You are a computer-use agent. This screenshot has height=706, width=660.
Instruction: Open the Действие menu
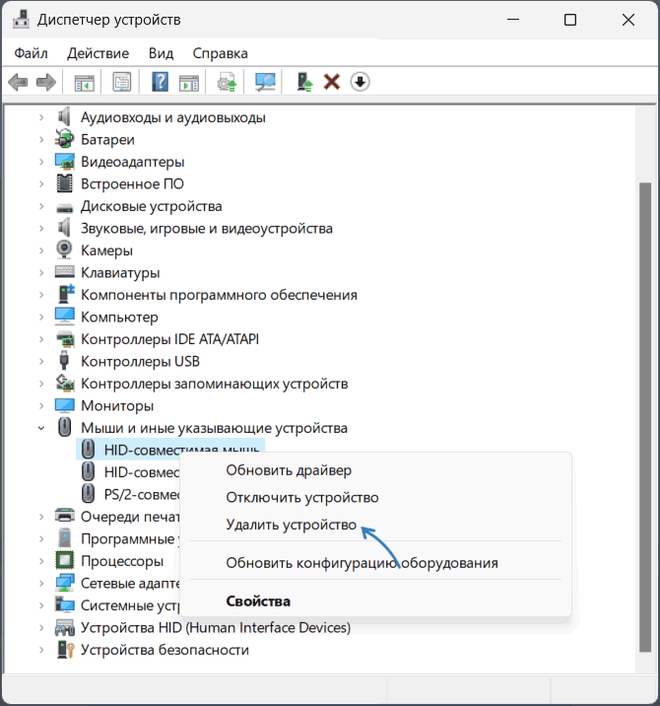pyautogui.click(x=99, y=53)
